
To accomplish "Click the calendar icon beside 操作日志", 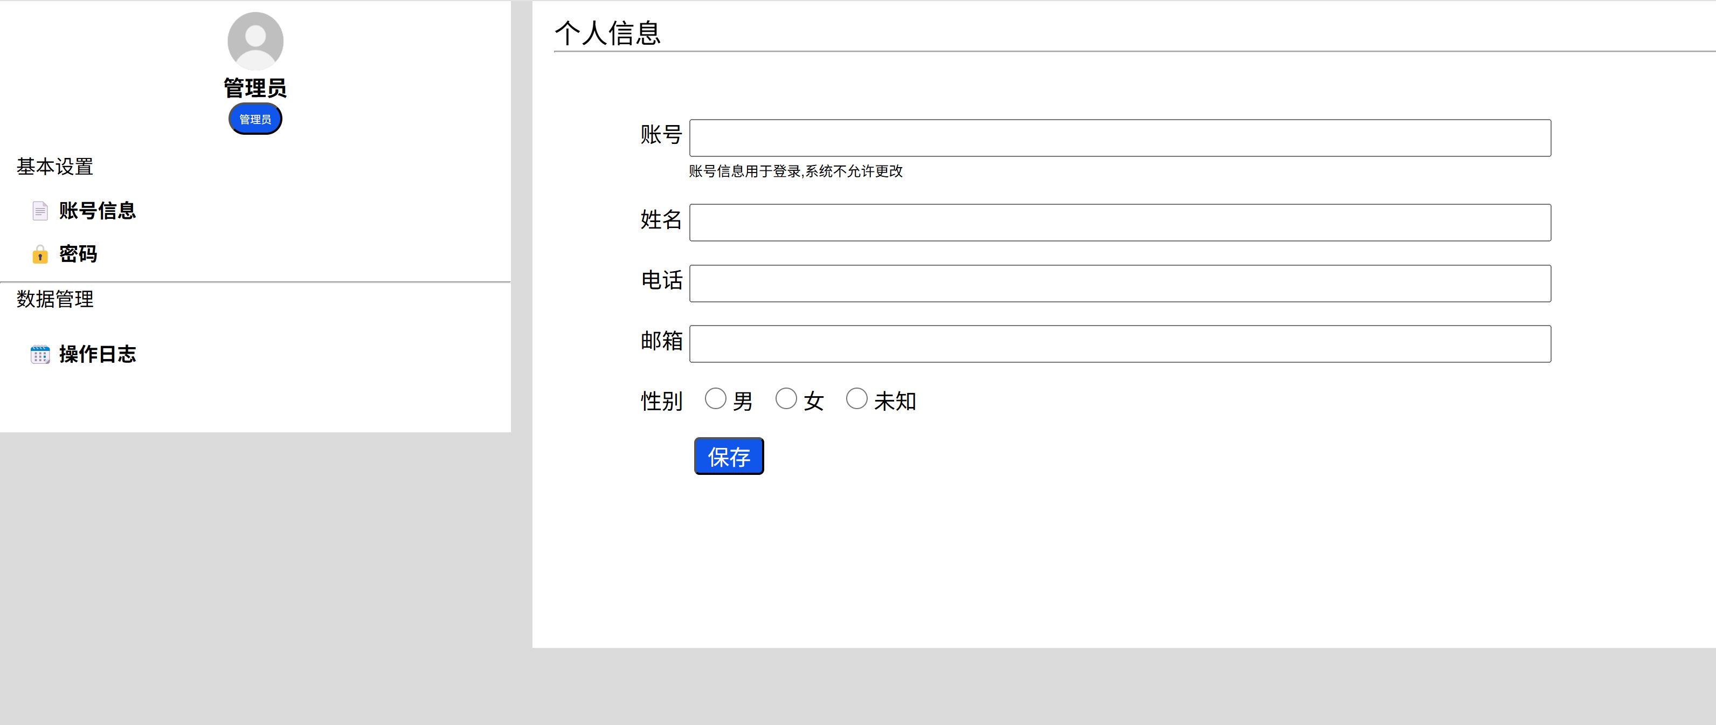I will pos(40,355).
